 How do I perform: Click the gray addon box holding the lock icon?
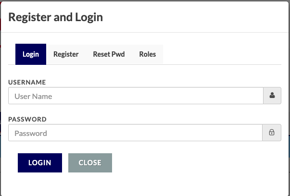tap(272, 133)
